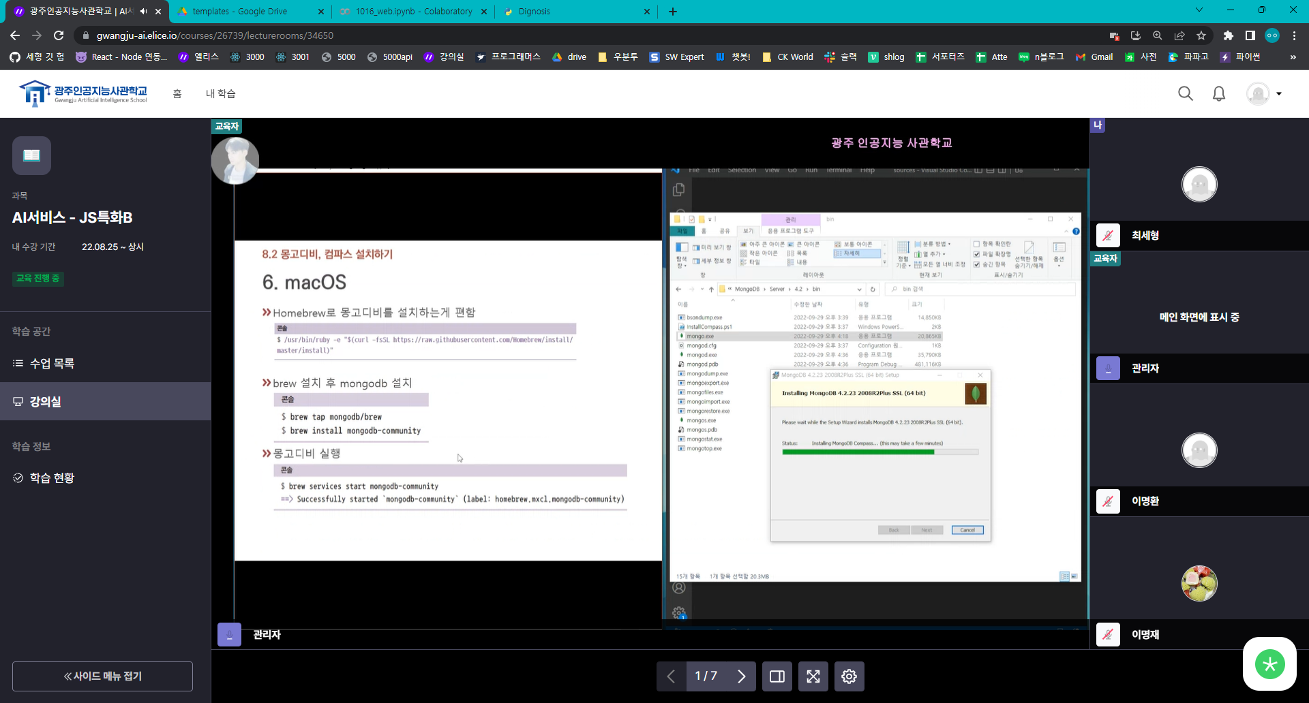The height and width of the screenshot is (703, 1309).
Task: Toggle muted microphone icon for 최세형
Action: (1108, 236)
